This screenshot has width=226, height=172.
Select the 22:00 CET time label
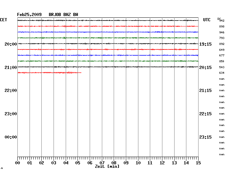pyautogui.click(x=11, y=91)
